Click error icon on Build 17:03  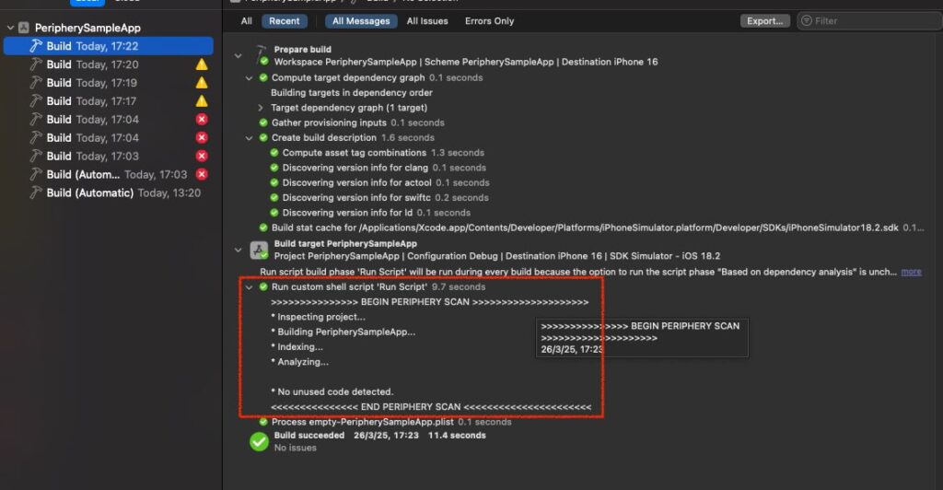coord(202,156)
